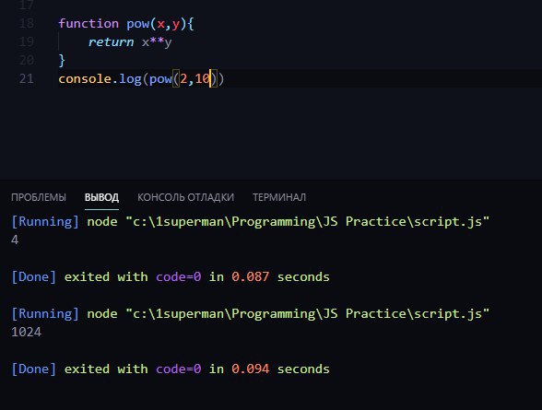Image resolution: width=542 pixels, height=410 pixels.
Task: Switch to КОНСОЛЬ ОТЛАДКИ tab
Action: click(185, 197)
